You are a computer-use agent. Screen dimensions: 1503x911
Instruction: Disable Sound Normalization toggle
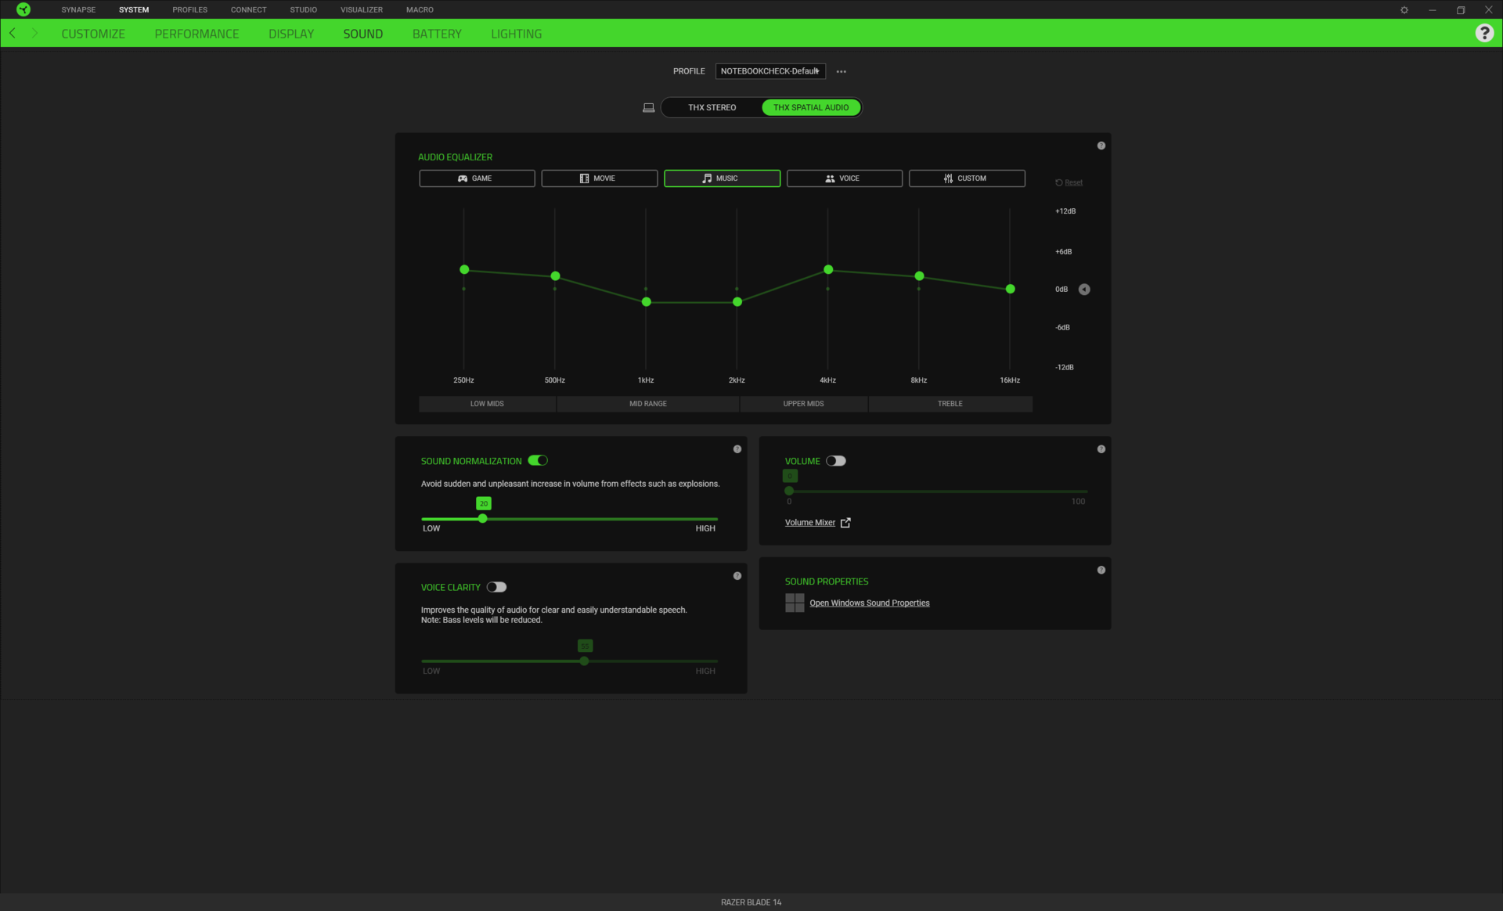click(538, 461)
